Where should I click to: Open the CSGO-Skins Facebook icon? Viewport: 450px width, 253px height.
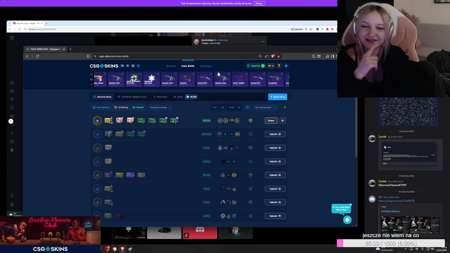coord(128,66)
